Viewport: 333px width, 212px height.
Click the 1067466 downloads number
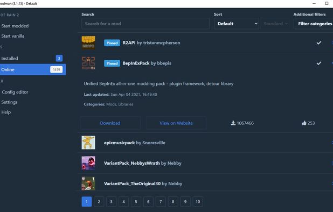pyautogui.click(x=245, y=123)
